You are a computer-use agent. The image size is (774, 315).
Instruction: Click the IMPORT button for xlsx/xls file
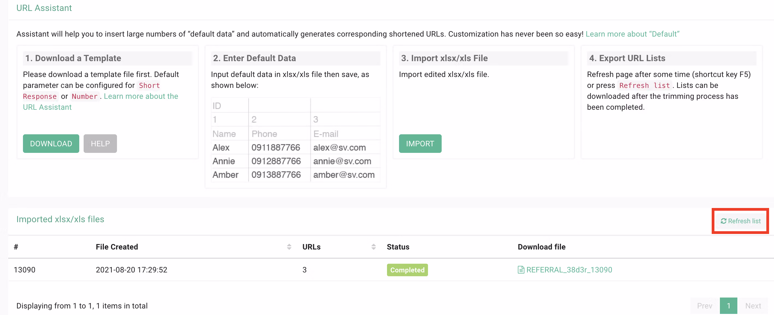point(420,143)
